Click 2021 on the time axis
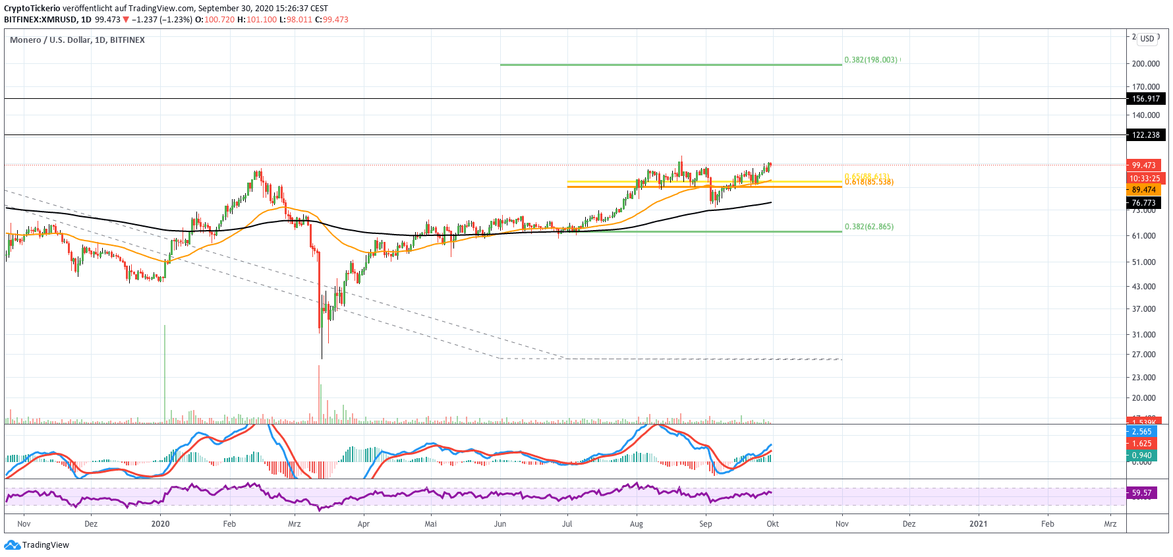This screenshot has width=1173, height=557. [x=978, y=524]
